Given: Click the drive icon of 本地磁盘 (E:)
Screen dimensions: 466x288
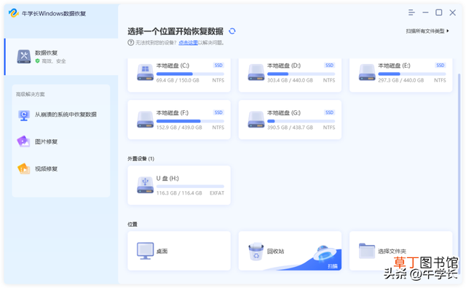Looking at the screenshot, I should (367, 72).
